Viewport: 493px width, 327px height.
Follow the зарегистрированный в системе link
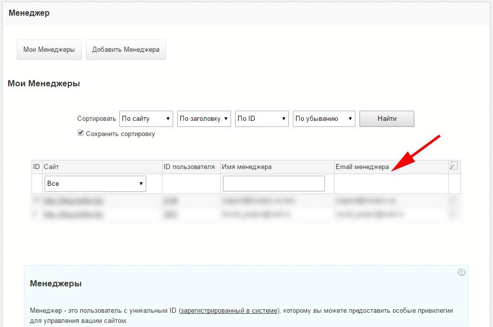click(x=229, y=310)
